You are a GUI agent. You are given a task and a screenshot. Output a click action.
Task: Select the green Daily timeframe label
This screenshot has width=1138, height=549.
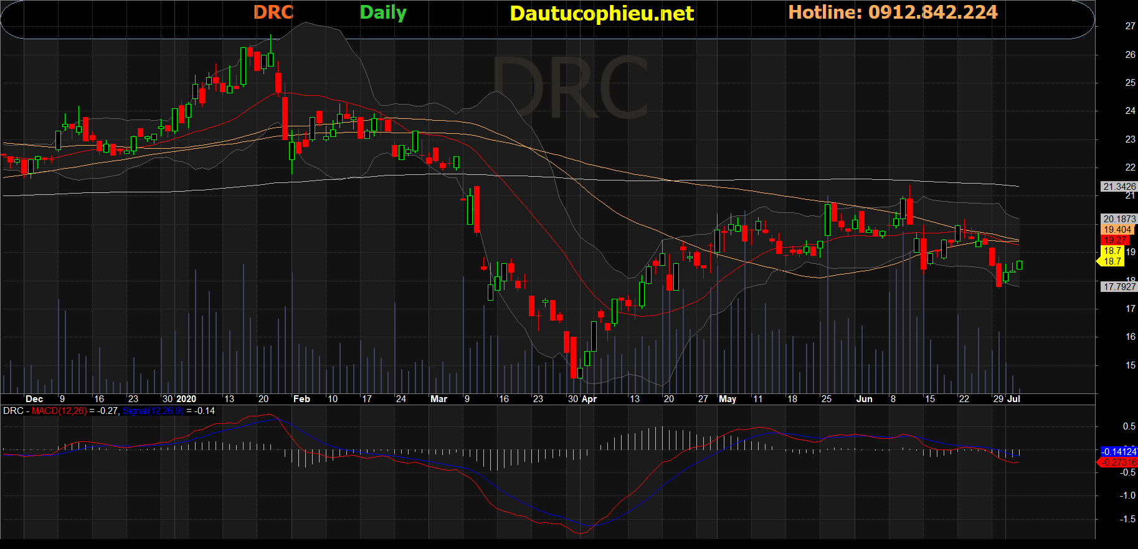point(383,12)
